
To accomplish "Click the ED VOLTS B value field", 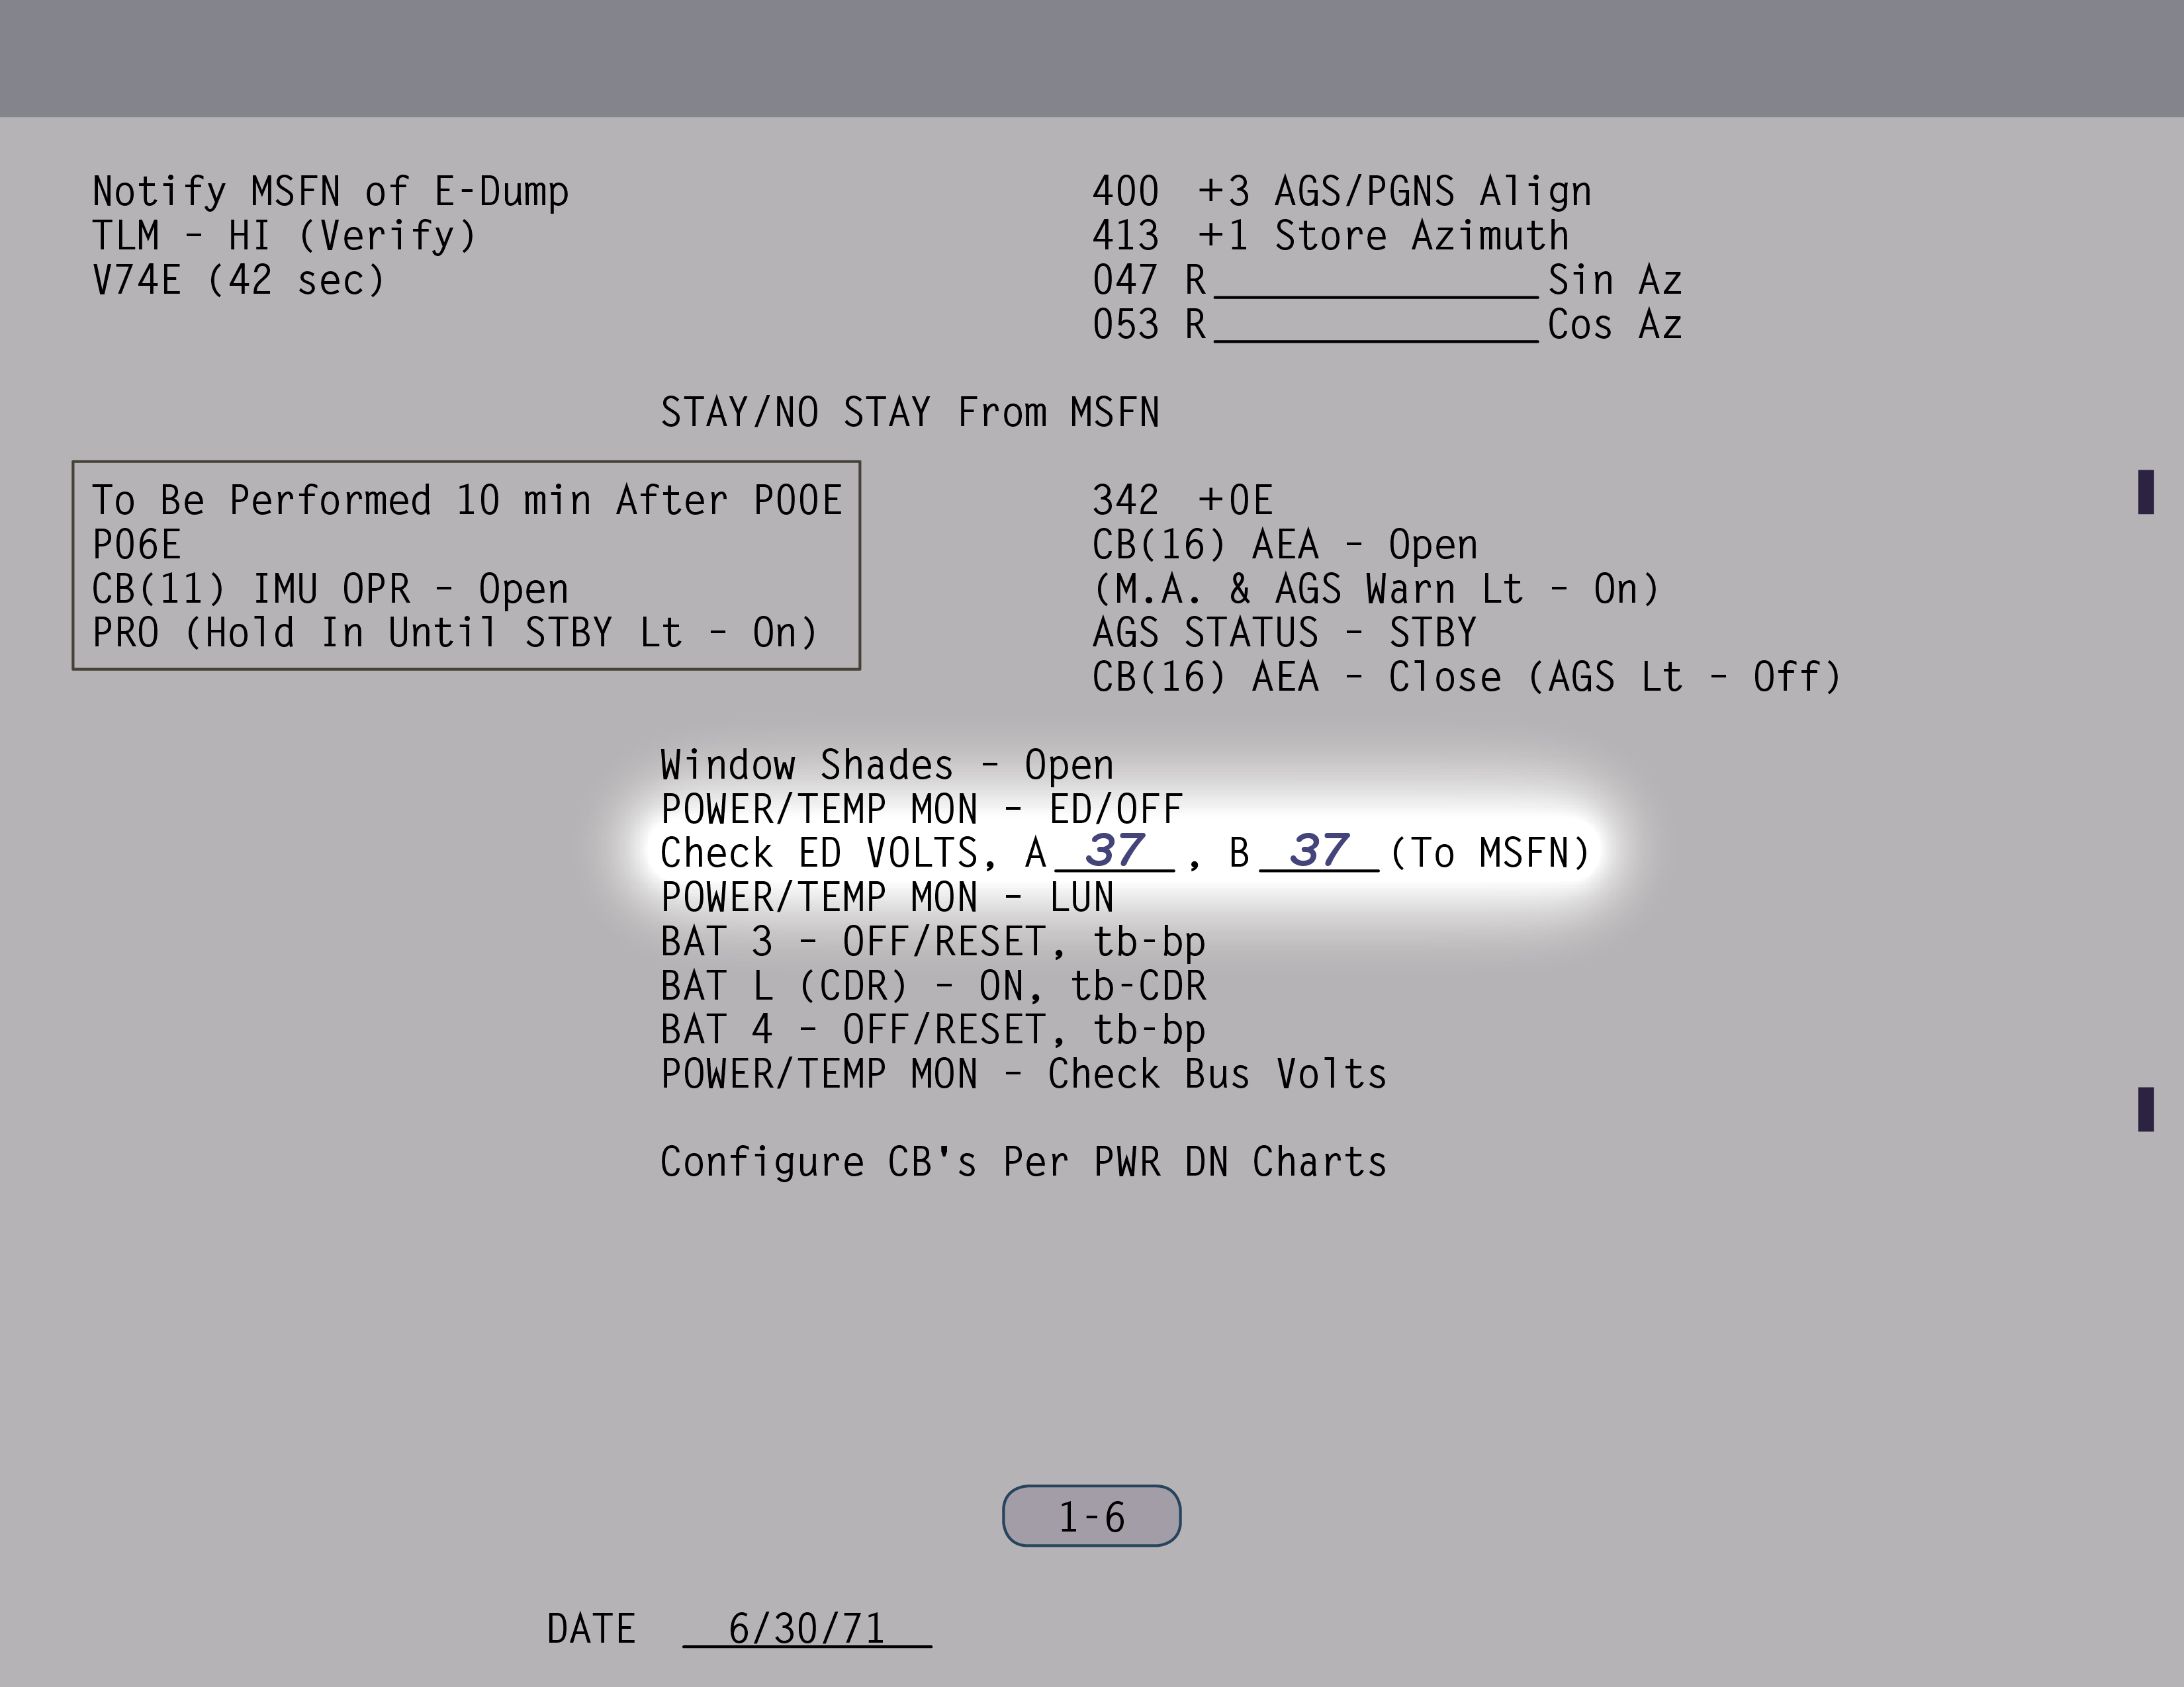I will (1319, 853).
